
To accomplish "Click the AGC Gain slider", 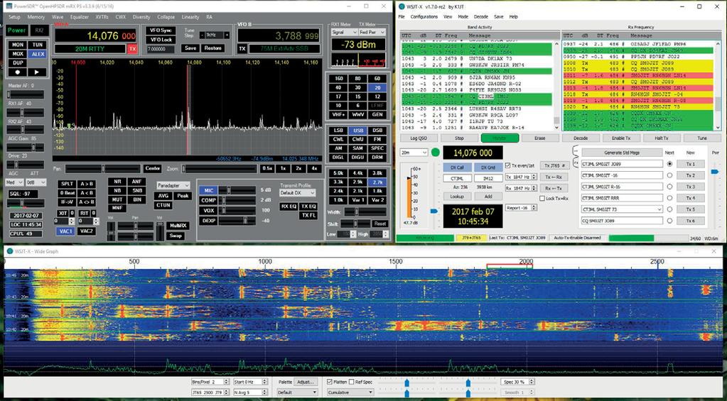I will tap(25, 147).
